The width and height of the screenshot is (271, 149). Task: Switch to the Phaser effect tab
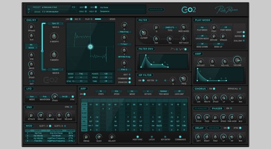pos(217,108)
